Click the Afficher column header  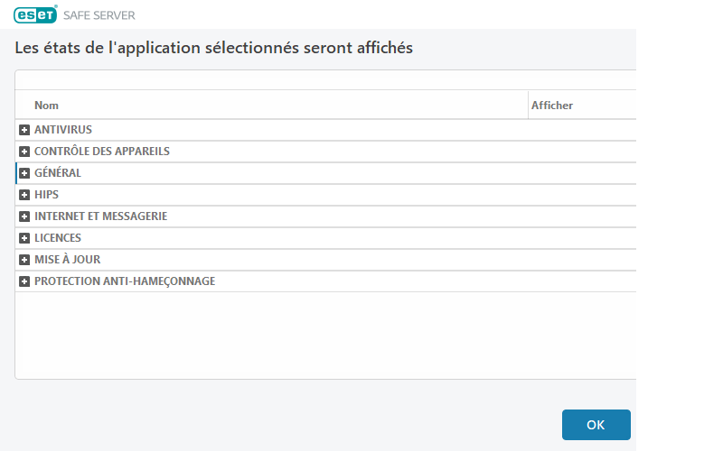(x=552, y=106)
